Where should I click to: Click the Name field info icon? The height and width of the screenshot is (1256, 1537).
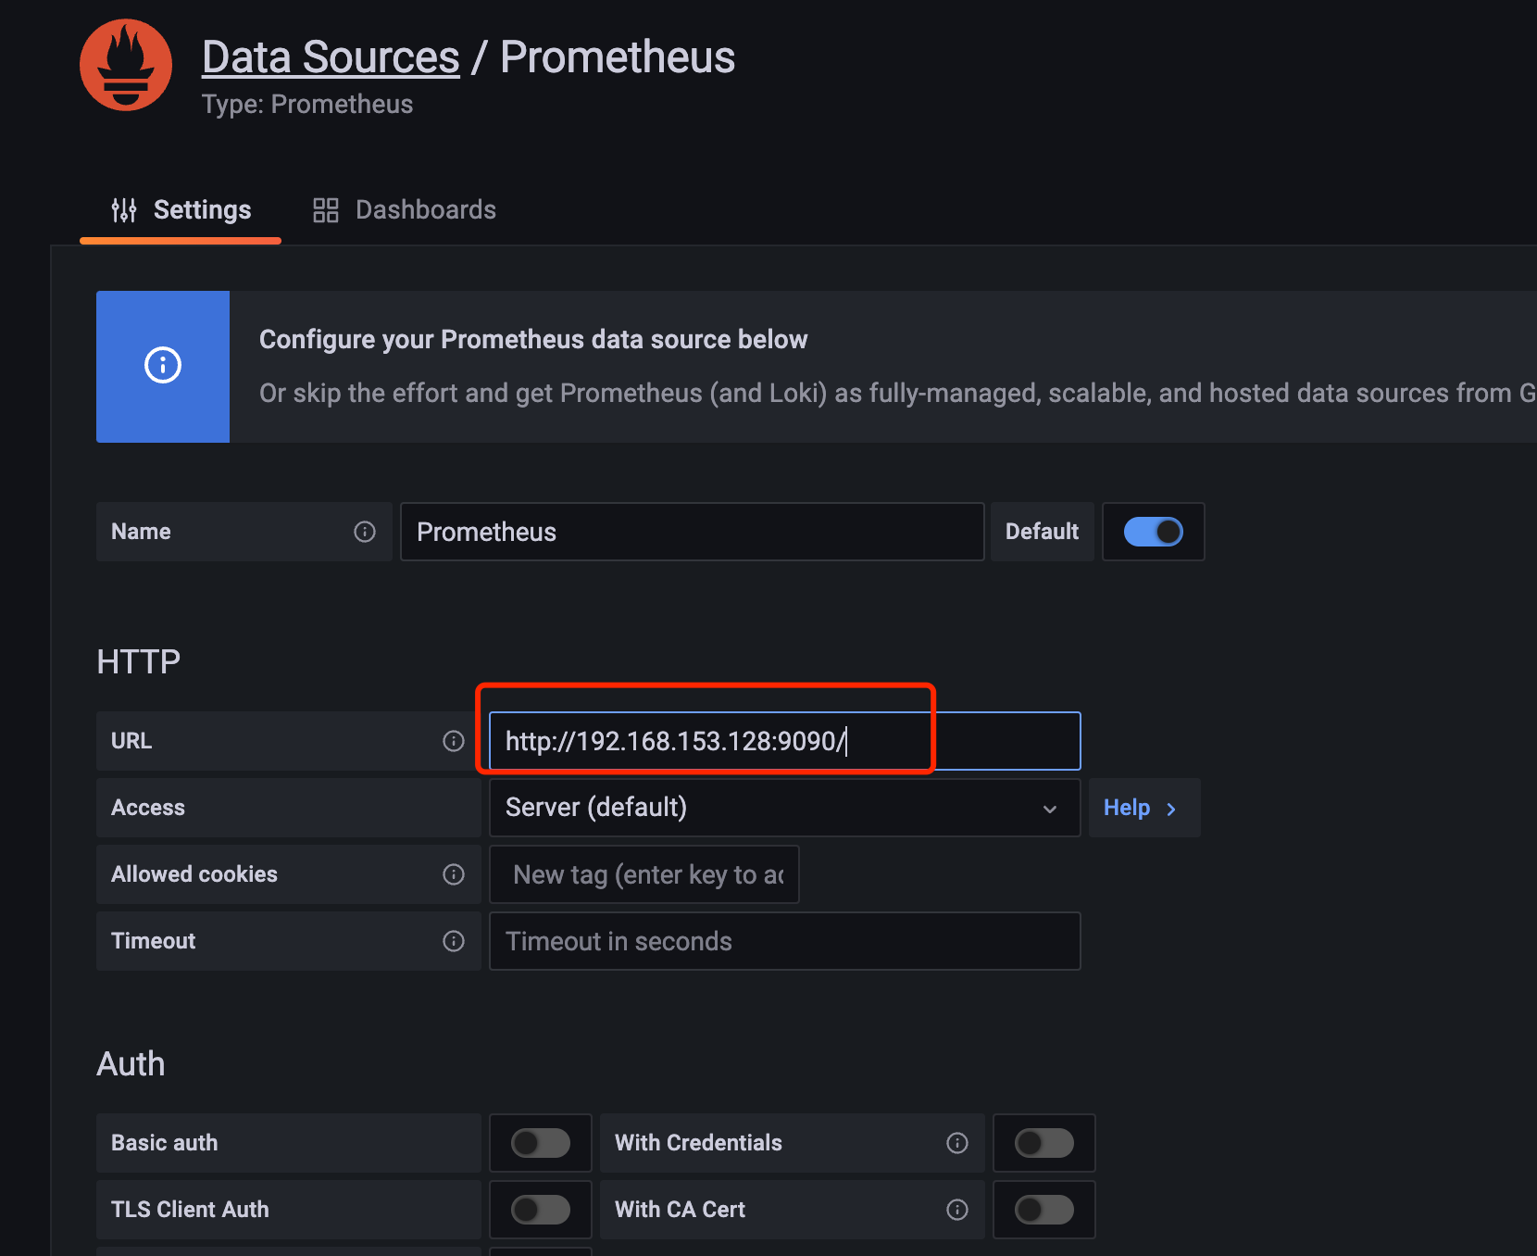click(x=365, y=532)
